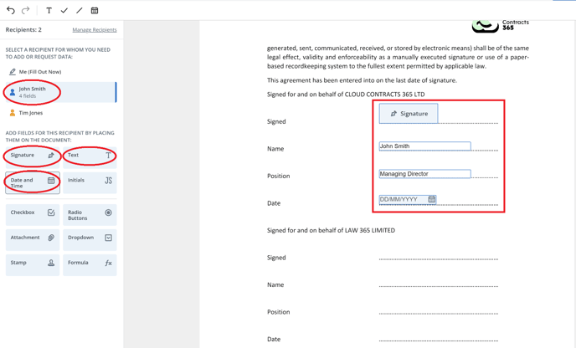The image size is (576, 348).
Task: Click the blue person icon for John Smith
Action: [x=13, y=92]
